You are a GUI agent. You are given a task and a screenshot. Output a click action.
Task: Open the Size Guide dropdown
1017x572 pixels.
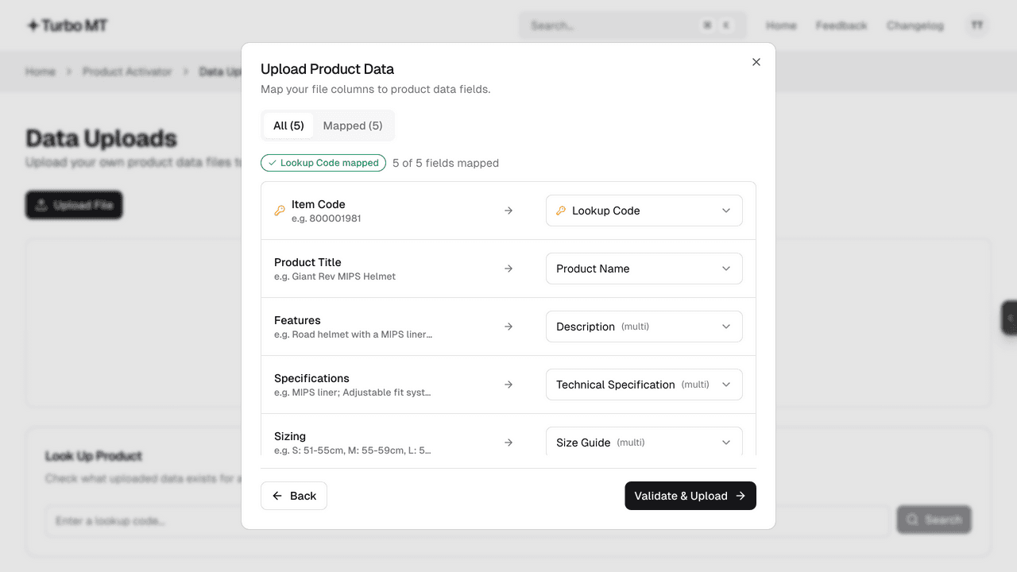click(644, 442)
